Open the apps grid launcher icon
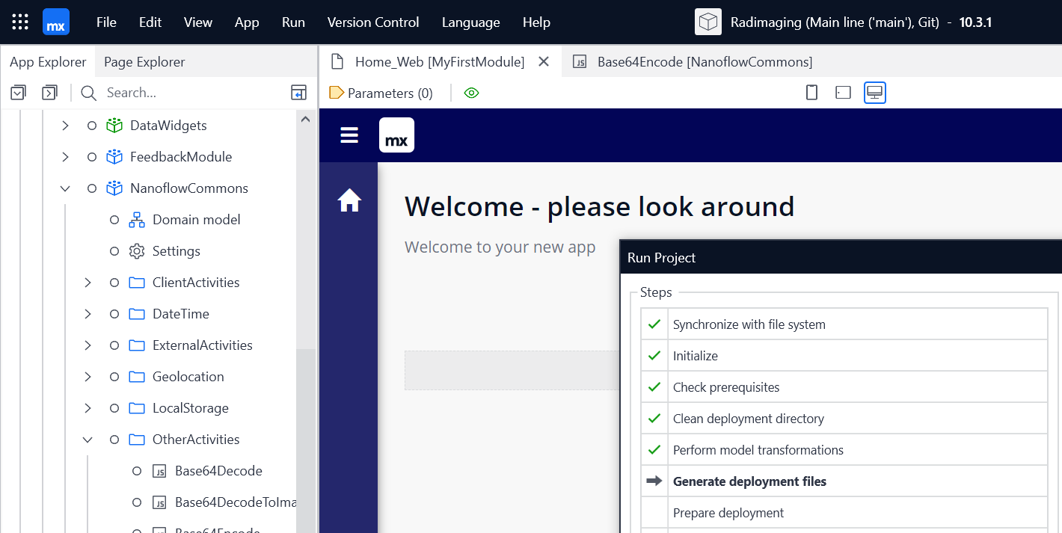The width and height of the screenshot is (1062, 533). click(21, 22)
